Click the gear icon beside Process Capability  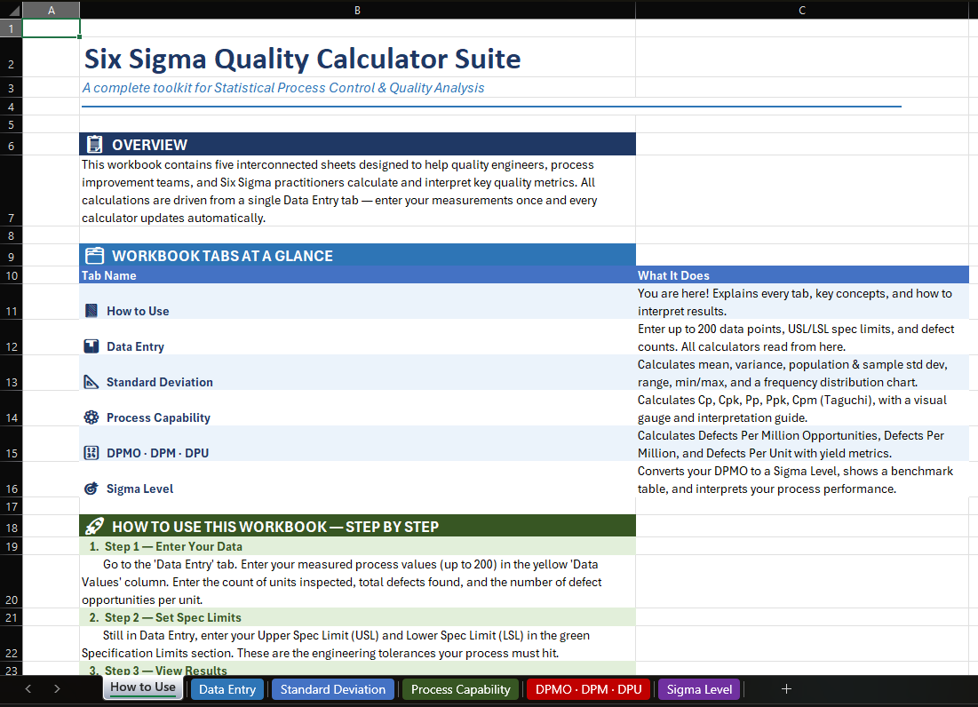point(90,417)
